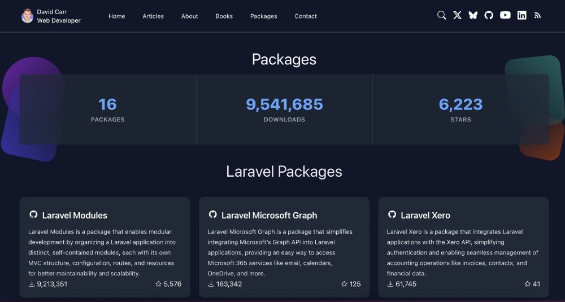
Task: Click the GitHub icon beside Laravel Xero
Action: point(392,215)
